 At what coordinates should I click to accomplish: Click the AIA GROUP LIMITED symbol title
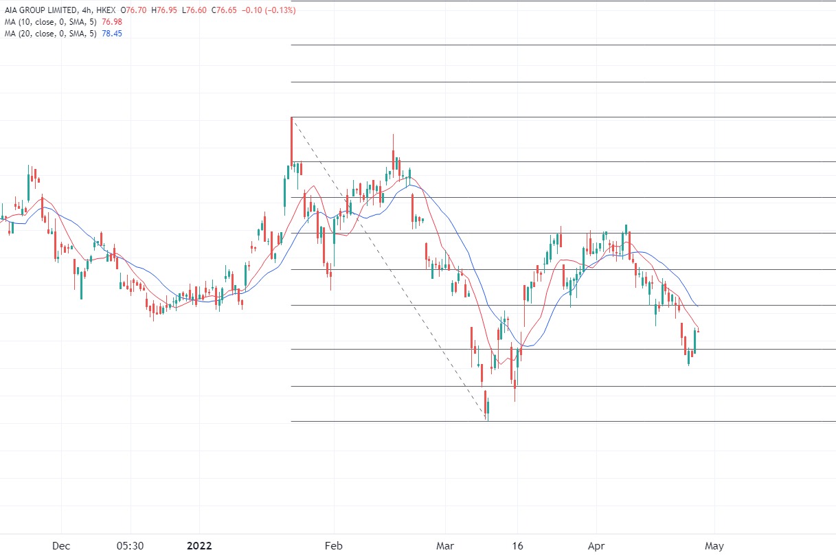41,11
